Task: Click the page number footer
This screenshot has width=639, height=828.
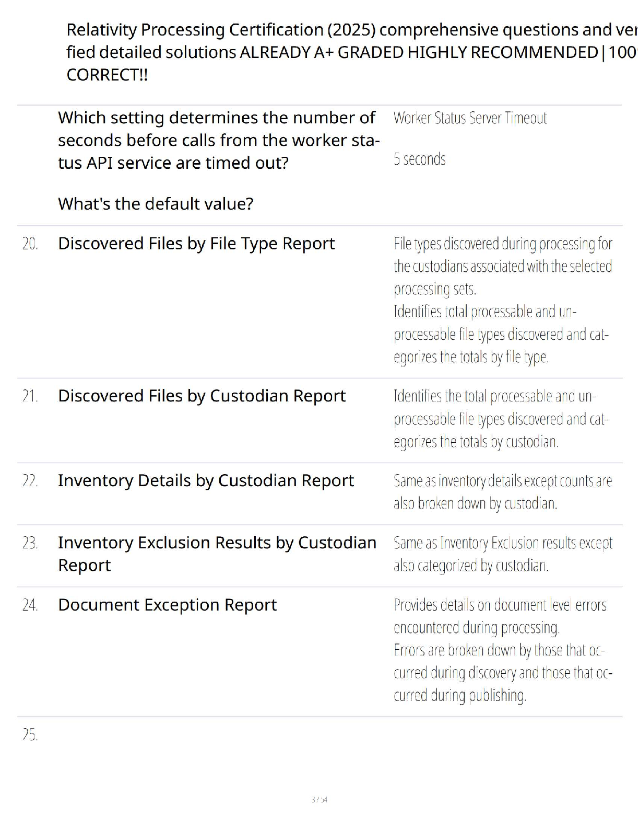Action: [x=319, y=799]
